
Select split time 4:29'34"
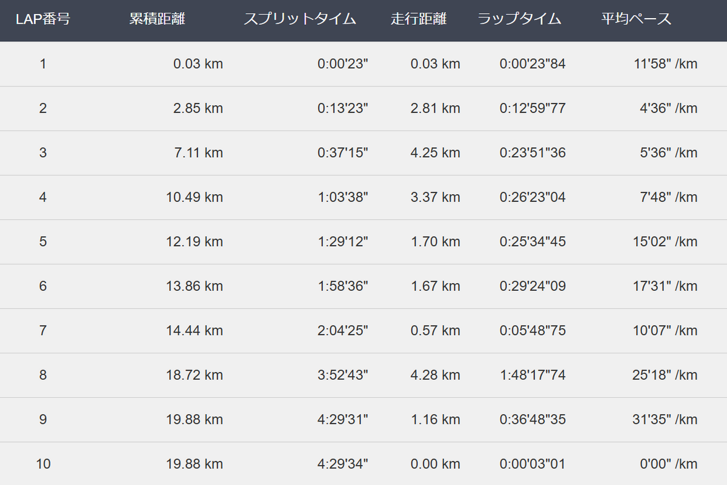pyautogui.click(x=343, y=464)
